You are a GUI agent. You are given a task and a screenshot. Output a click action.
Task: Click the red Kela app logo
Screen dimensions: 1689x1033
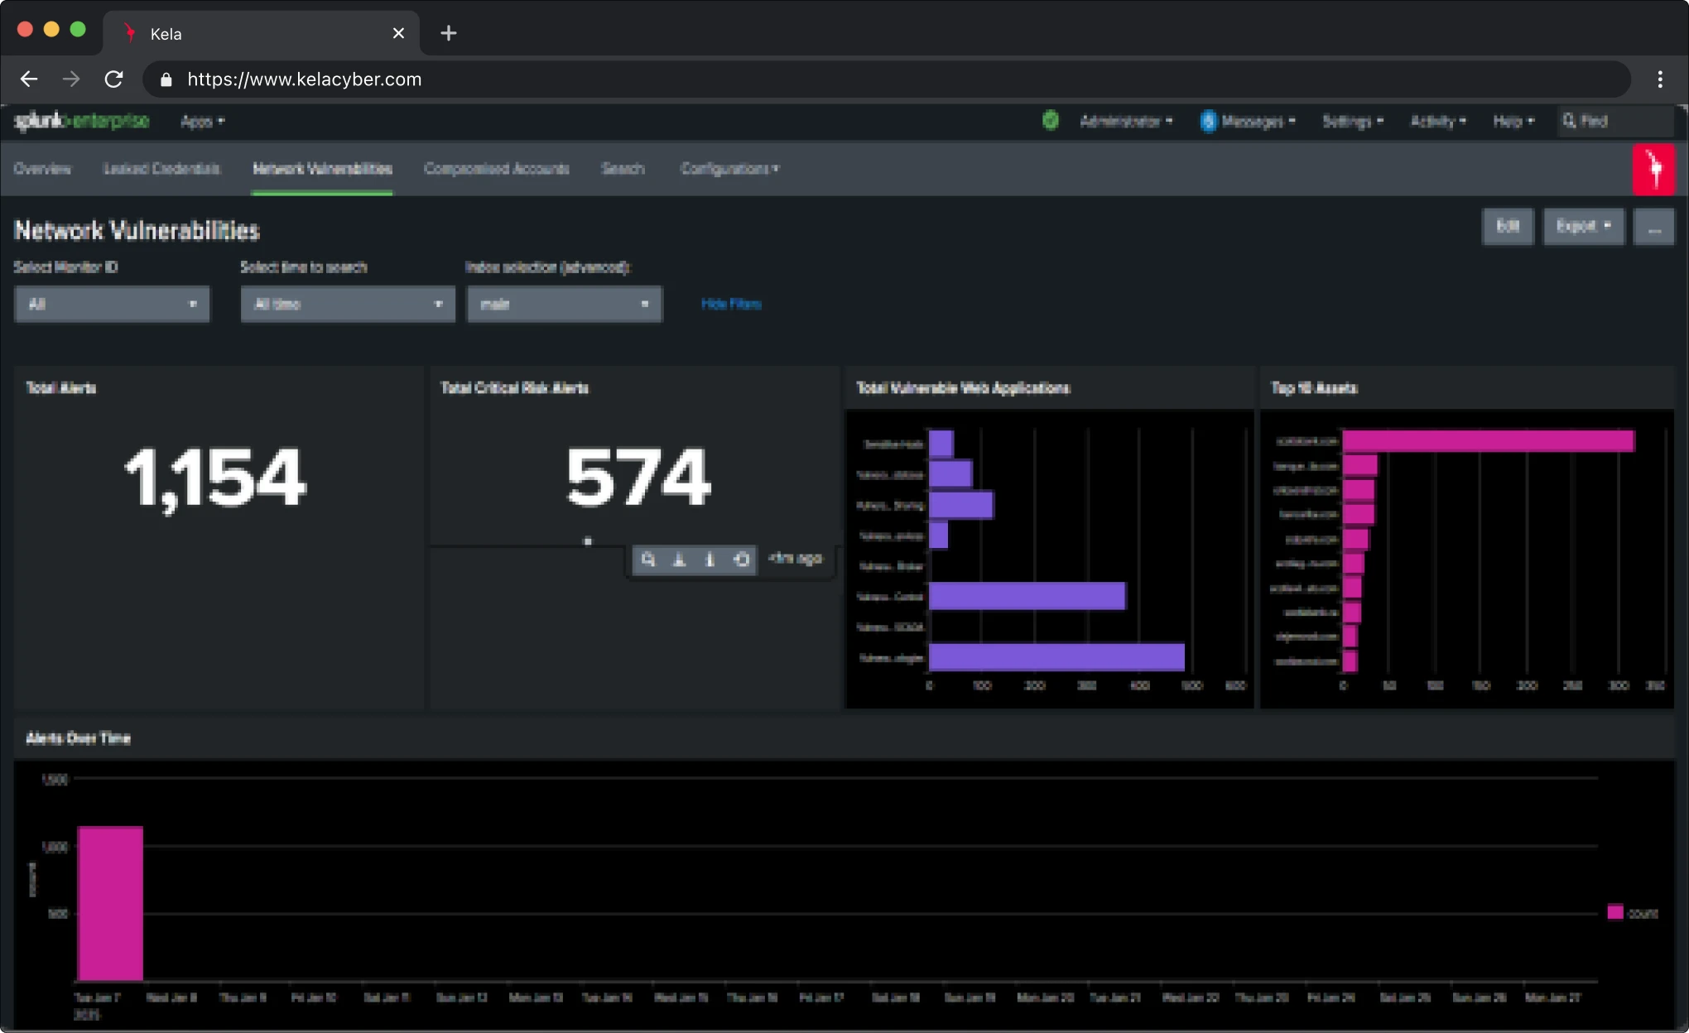click(x=1653, y=169)
